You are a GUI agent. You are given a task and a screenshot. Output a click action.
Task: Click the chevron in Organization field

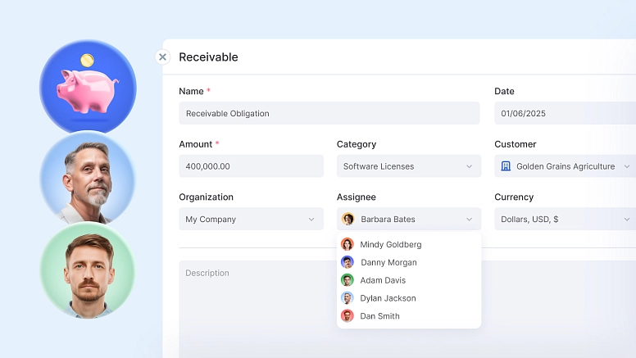[x=311, y=220]
